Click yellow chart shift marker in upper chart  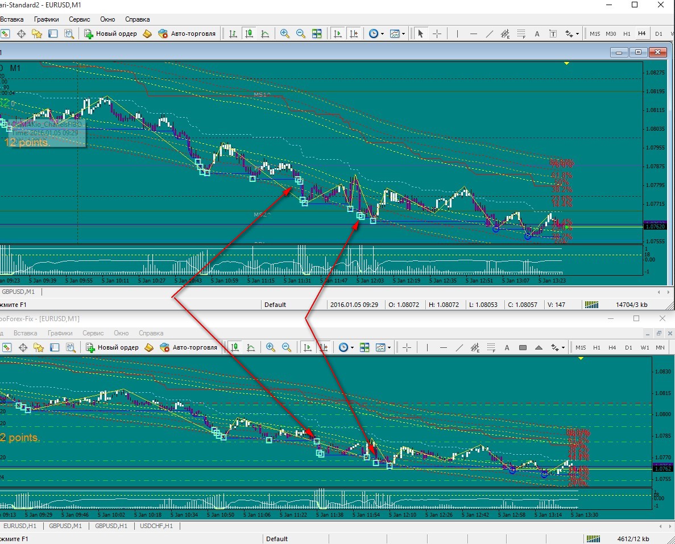pos(566,64)
